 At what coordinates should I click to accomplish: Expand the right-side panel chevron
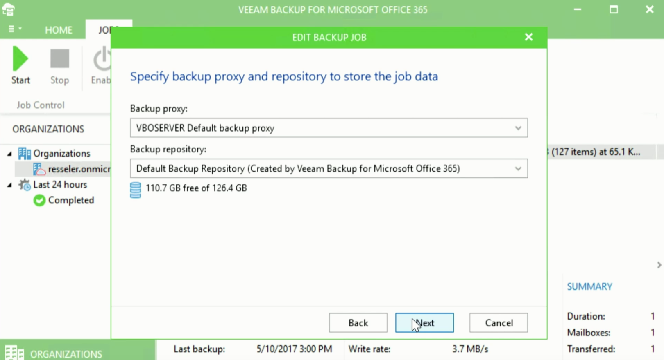[659, 265]
